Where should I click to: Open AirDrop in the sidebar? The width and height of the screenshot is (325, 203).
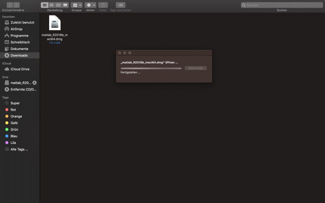pos(16,29)
